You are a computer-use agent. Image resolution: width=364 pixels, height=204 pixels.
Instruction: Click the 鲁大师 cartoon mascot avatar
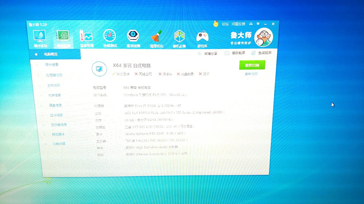(x=264, y=38)
